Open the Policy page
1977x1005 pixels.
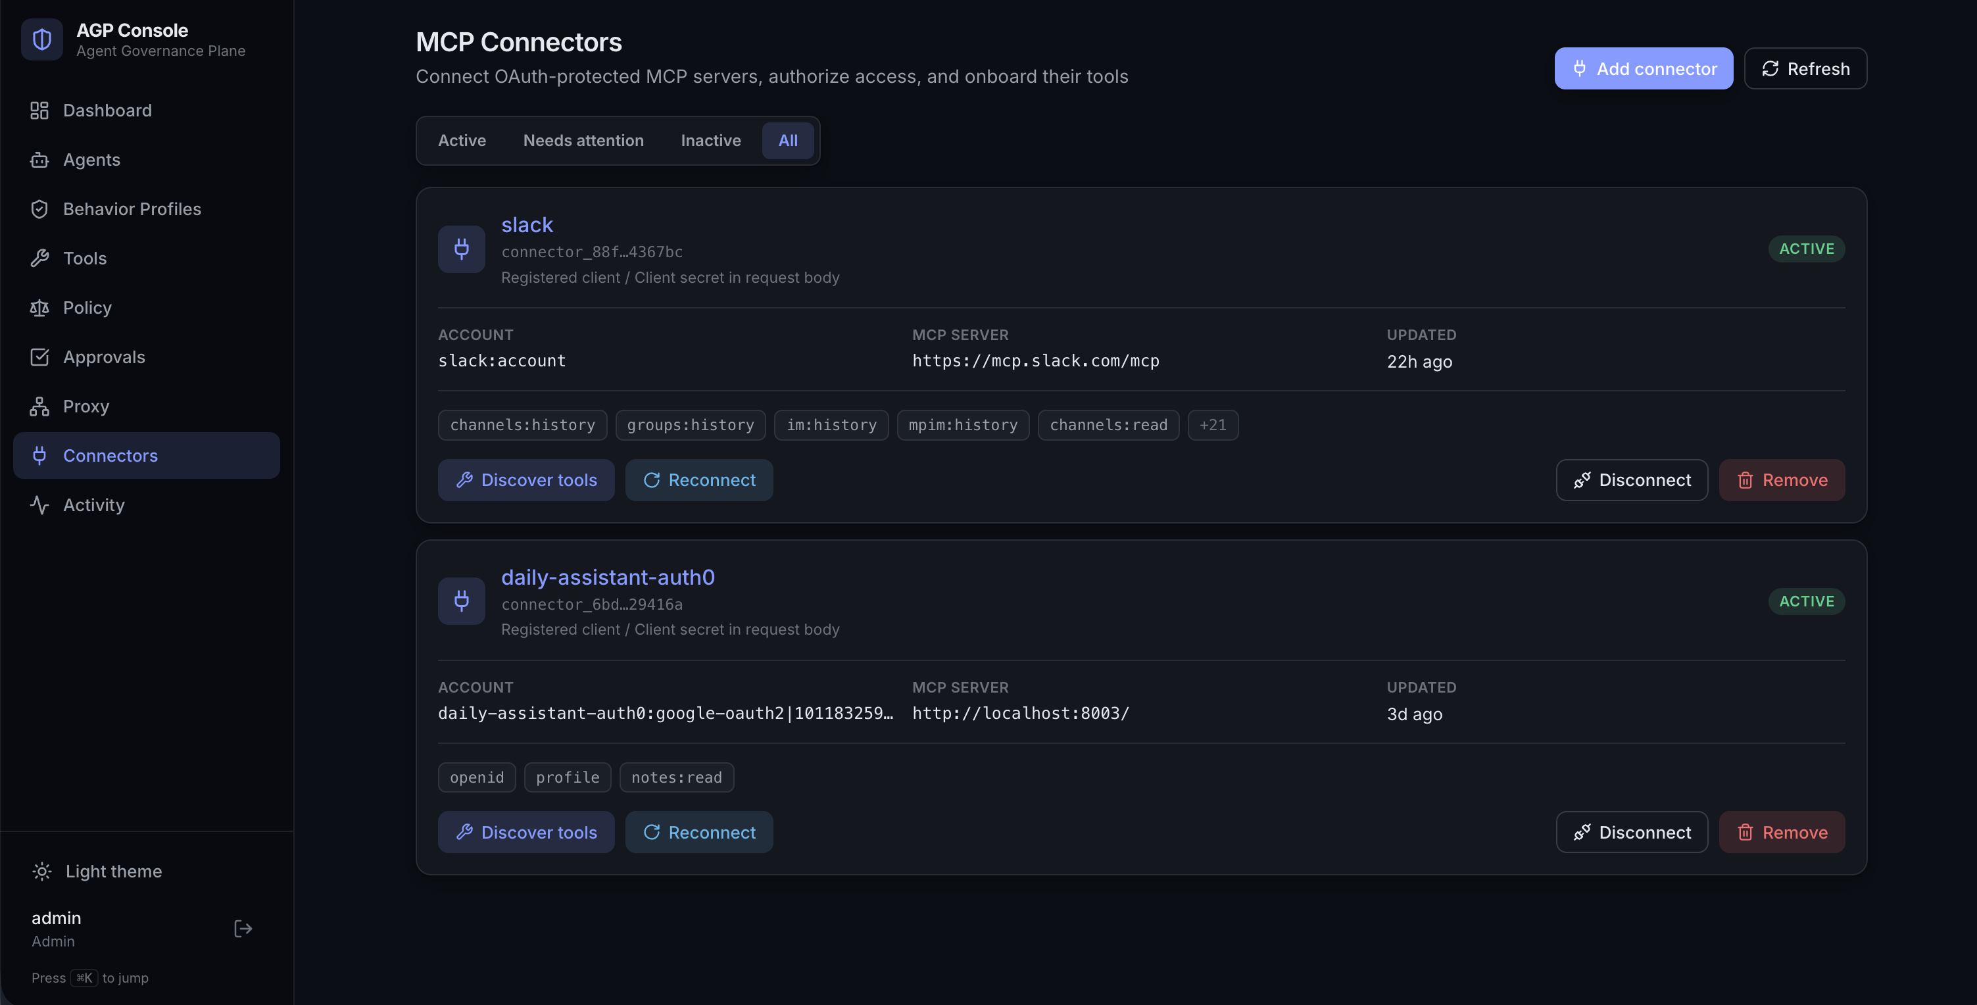click(x=146, y=308)
